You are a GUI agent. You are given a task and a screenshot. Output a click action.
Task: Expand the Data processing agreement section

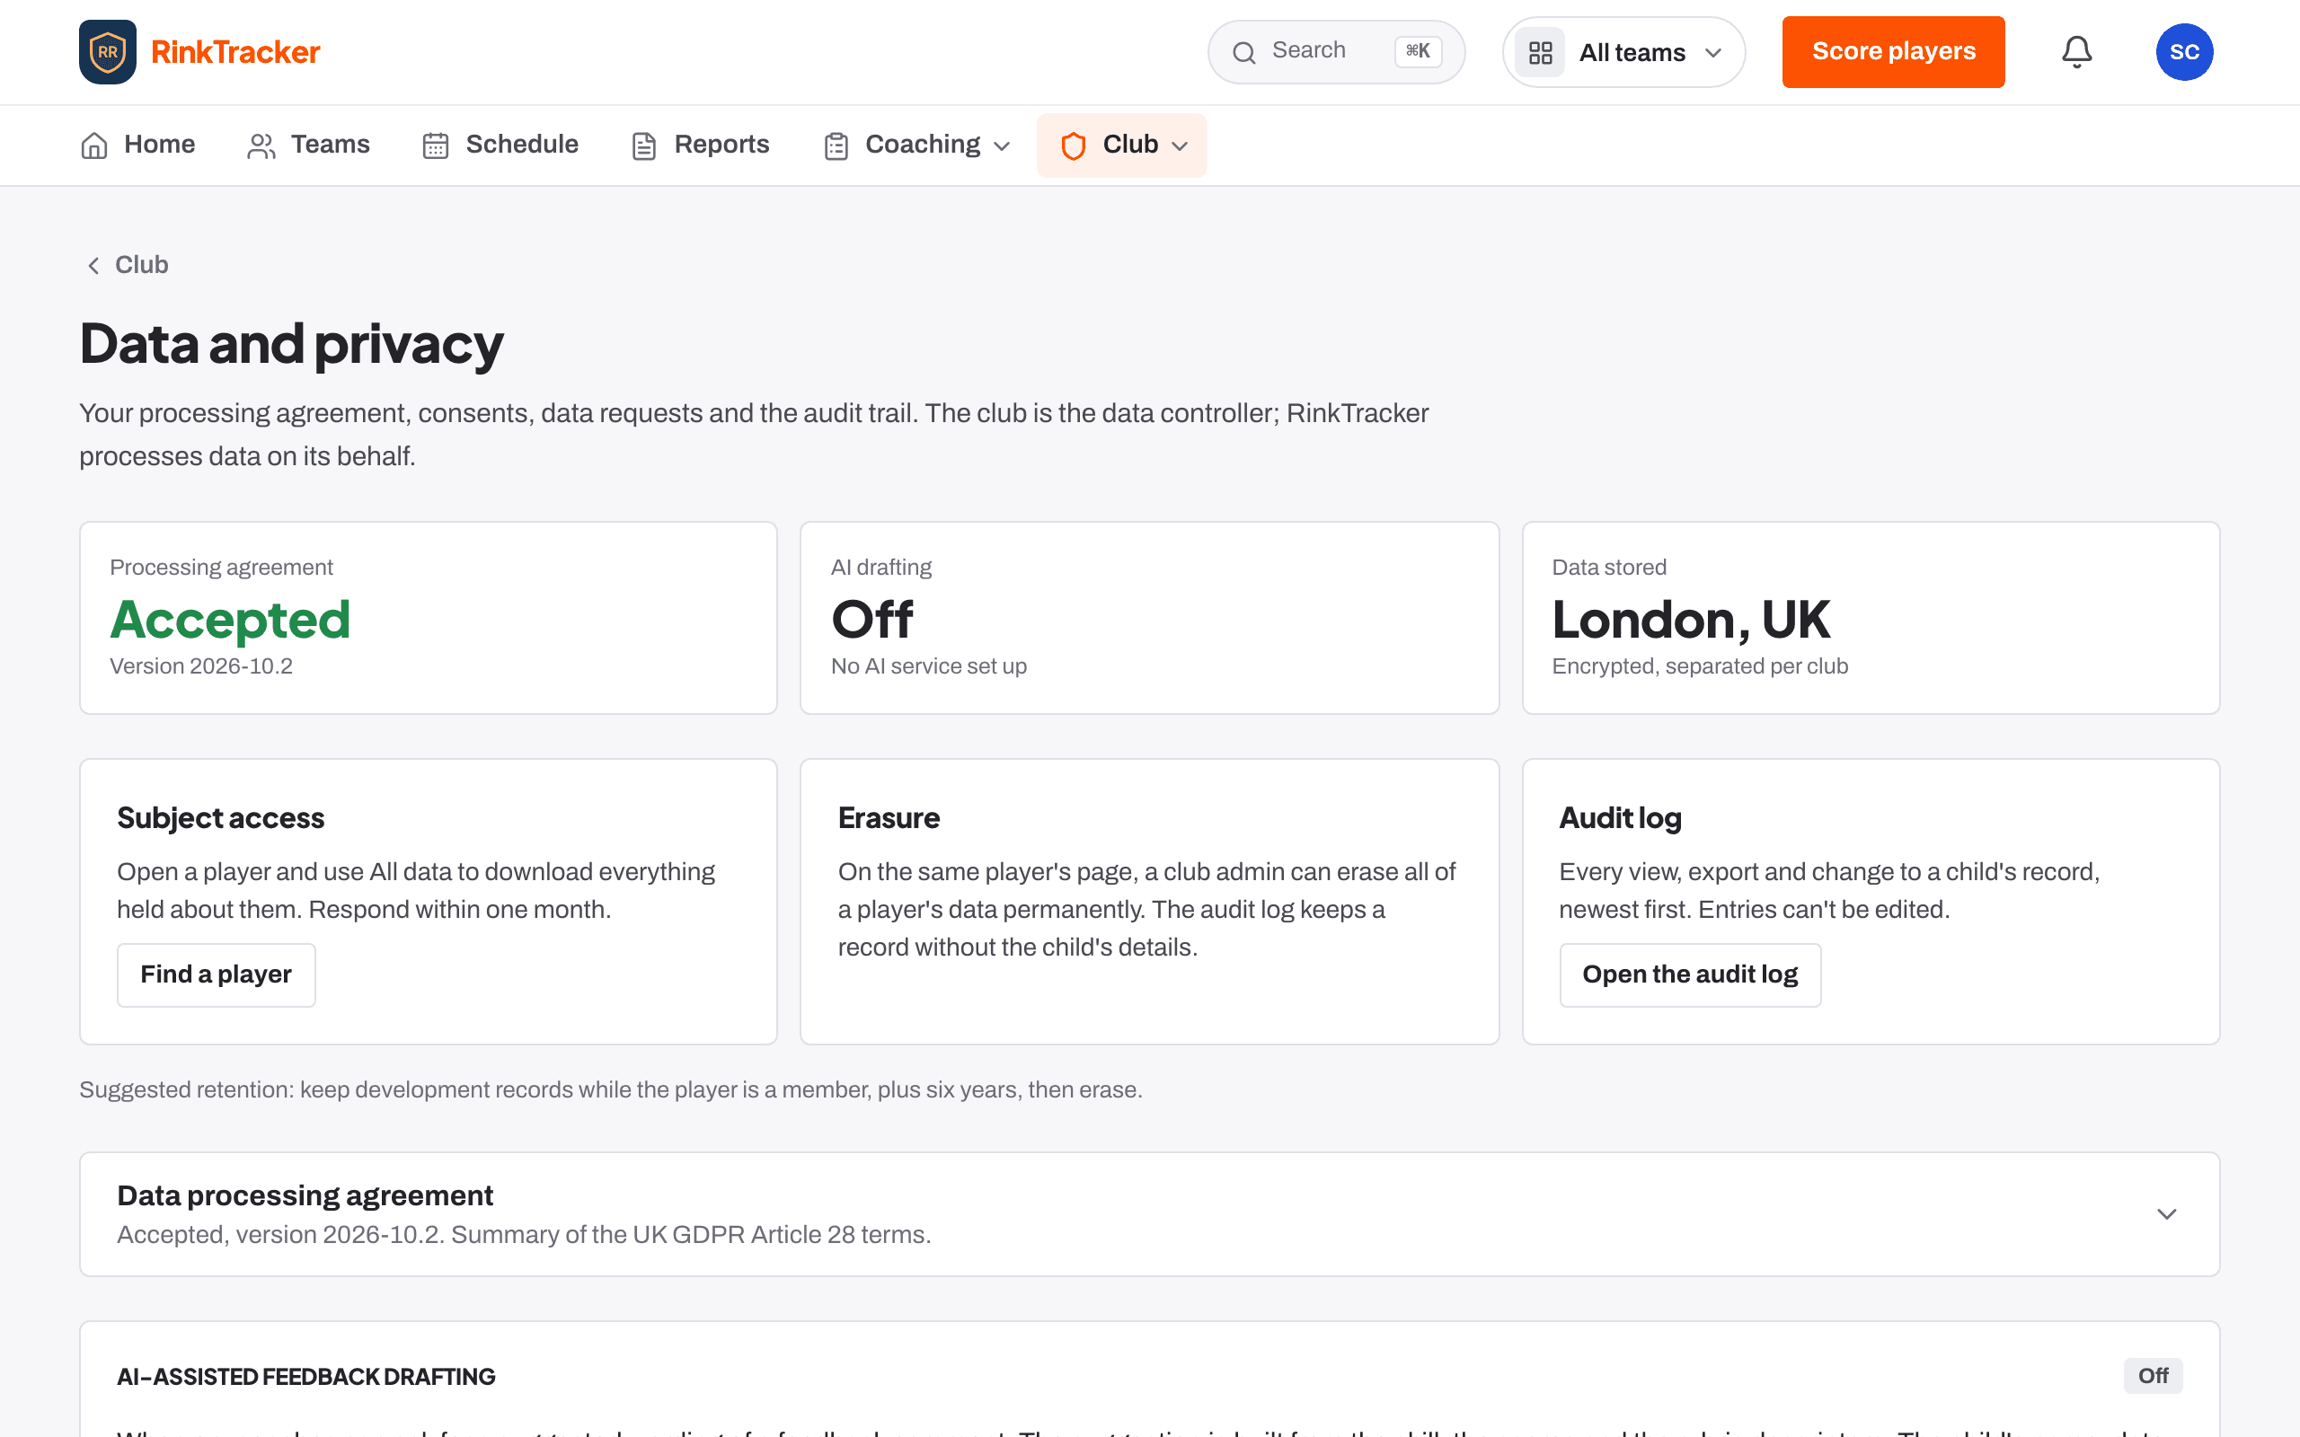[1149, 1213]
